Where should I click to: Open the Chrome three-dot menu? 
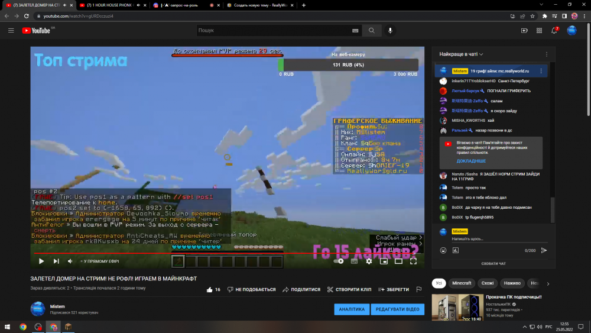[x=584, y=16]
